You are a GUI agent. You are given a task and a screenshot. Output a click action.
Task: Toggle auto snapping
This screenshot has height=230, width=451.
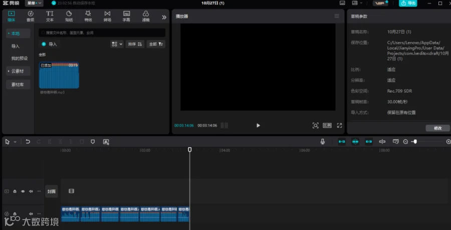pyautogui.click(x=355, y=141)
